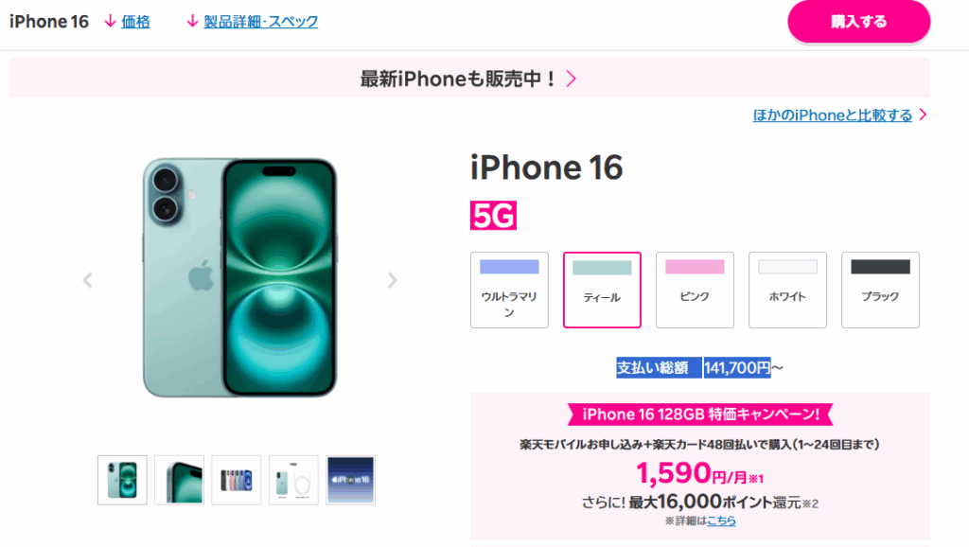This screenshot has height=547, width=969.
Task: Open the 最新iPhoneも販売中！ banner
Action: click(x=469, y=78)
